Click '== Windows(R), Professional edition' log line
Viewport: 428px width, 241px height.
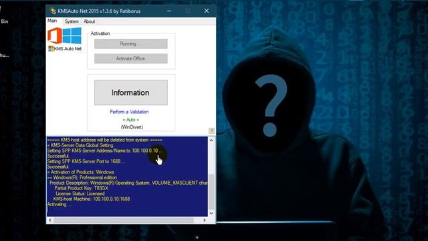click(x=82, y=177)
